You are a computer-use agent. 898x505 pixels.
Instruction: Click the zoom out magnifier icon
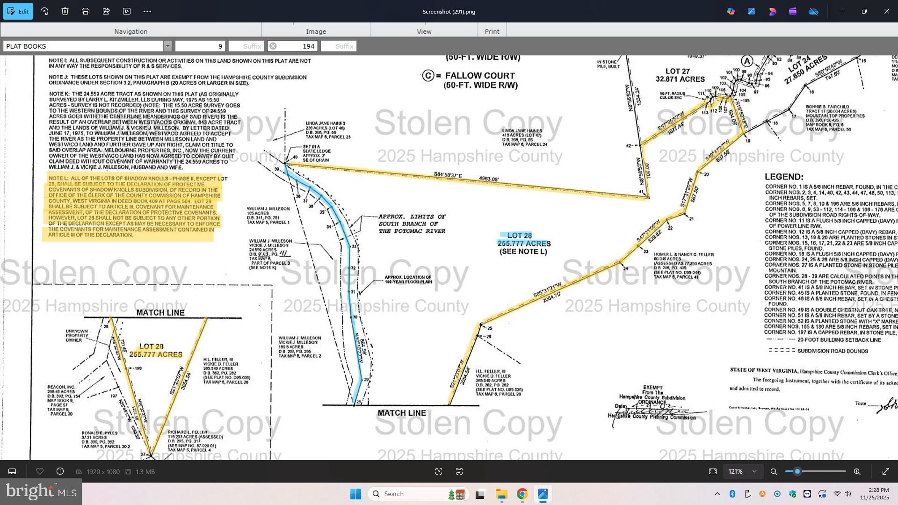click(774, 471)
